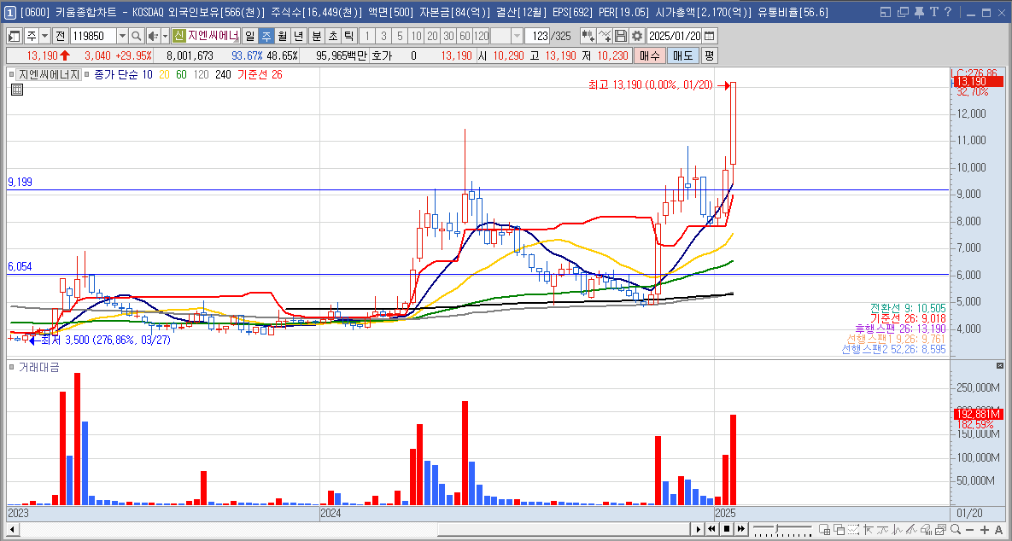Click the overlapping windows icon in bottom toolbar

point(839,529)
